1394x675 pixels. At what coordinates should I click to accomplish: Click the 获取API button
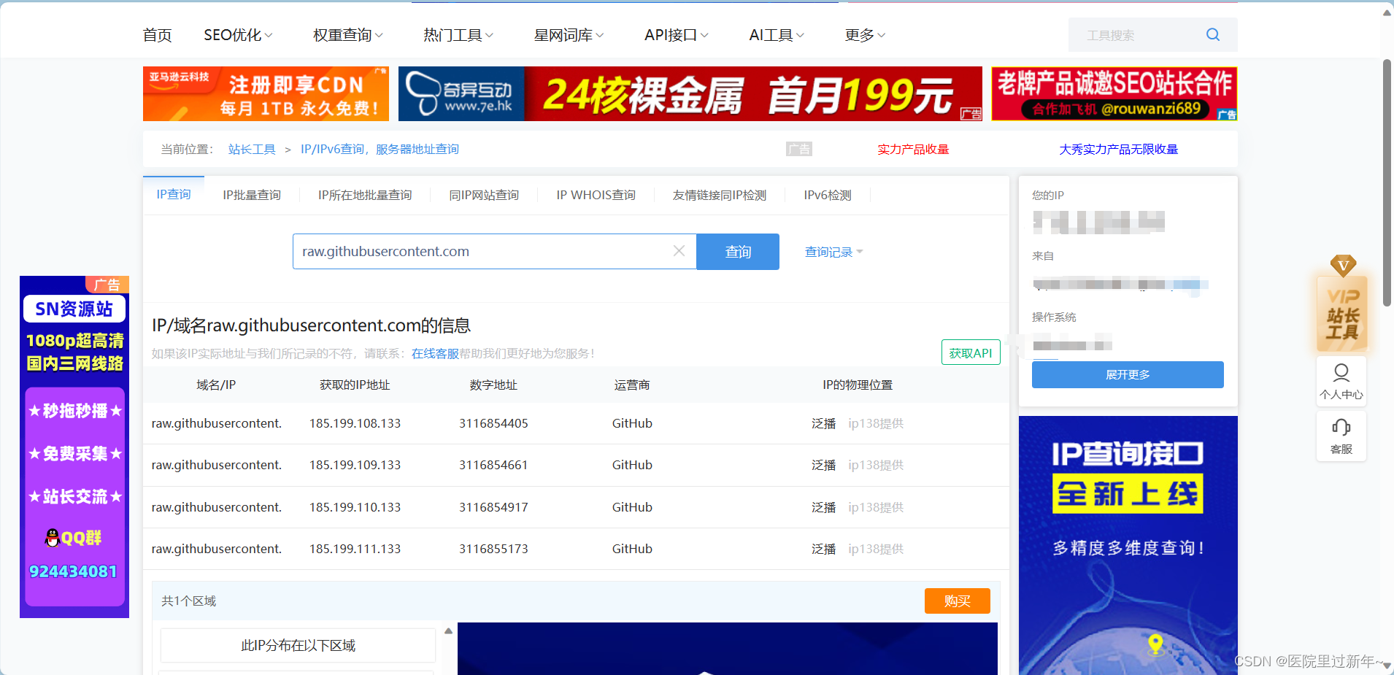coord(970,352)
